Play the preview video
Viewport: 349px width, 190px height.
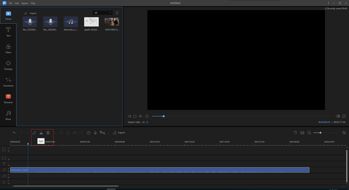click(135, 116)
